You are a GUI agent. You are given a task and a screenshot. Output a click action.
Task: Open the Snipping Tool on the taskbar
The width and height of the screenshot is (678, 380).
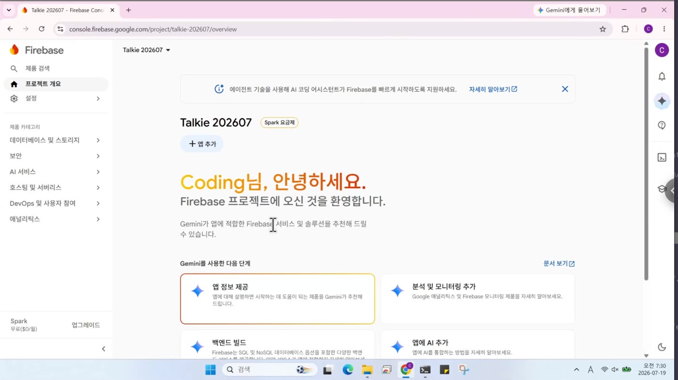[464, 370]
